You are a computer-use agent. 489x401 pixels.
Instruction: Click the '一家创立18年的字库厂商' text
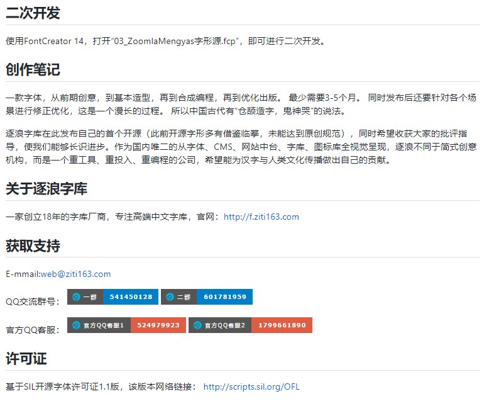[x=56, y=217]
